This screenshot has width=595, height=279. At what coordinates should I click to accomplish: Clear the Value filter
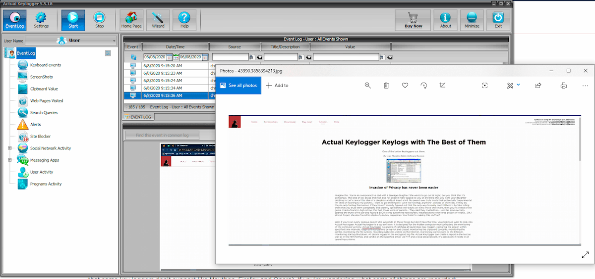[x=389, y=57]
